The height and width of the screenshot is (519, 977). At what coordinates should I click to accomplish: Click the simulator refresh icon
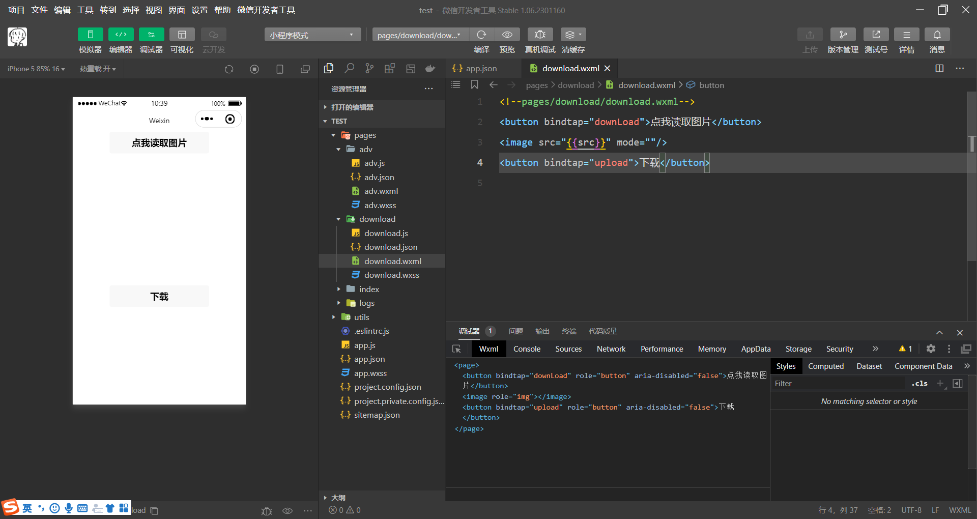coord(229,69)
